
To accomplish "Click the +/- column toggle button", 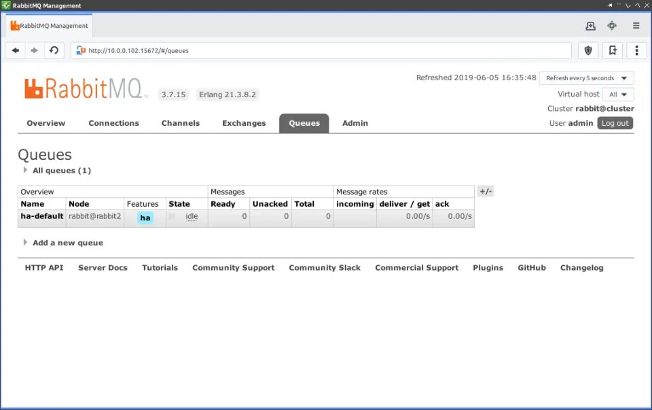I will pos(485,192).
